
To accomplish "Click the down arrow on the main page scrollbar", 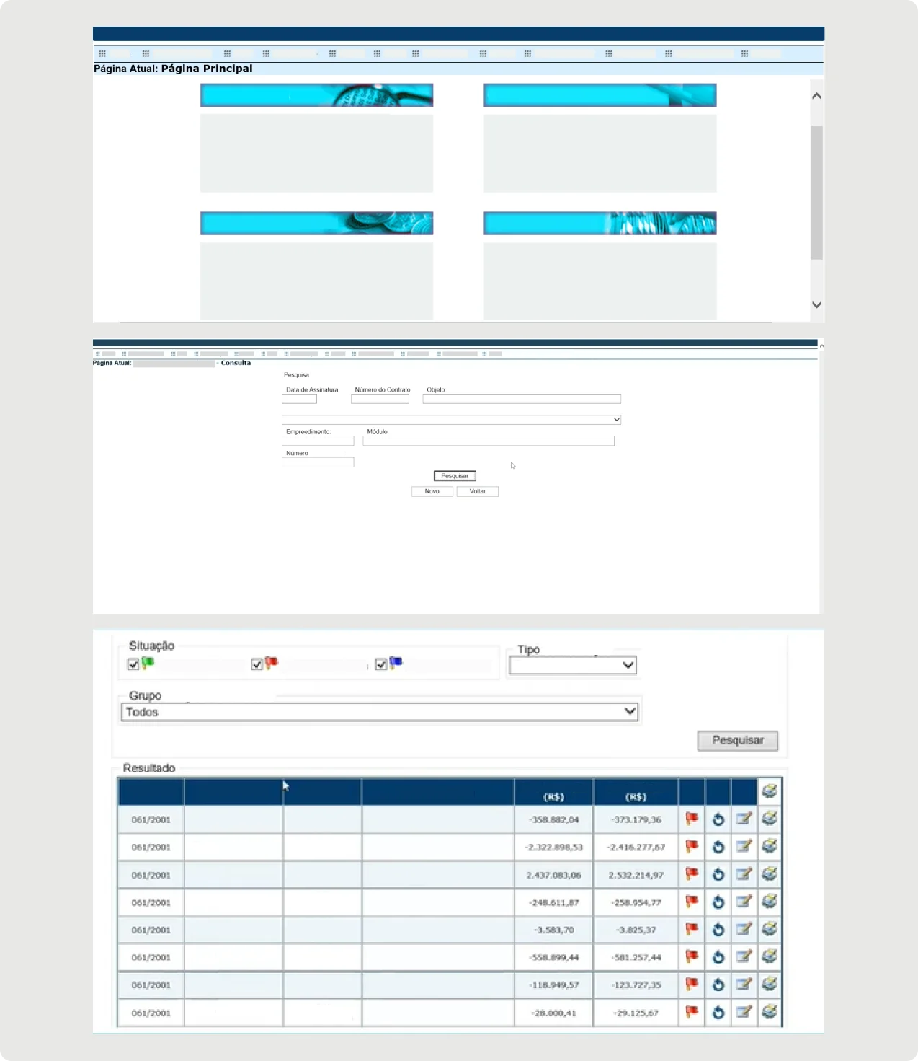I will click(816, 304).
